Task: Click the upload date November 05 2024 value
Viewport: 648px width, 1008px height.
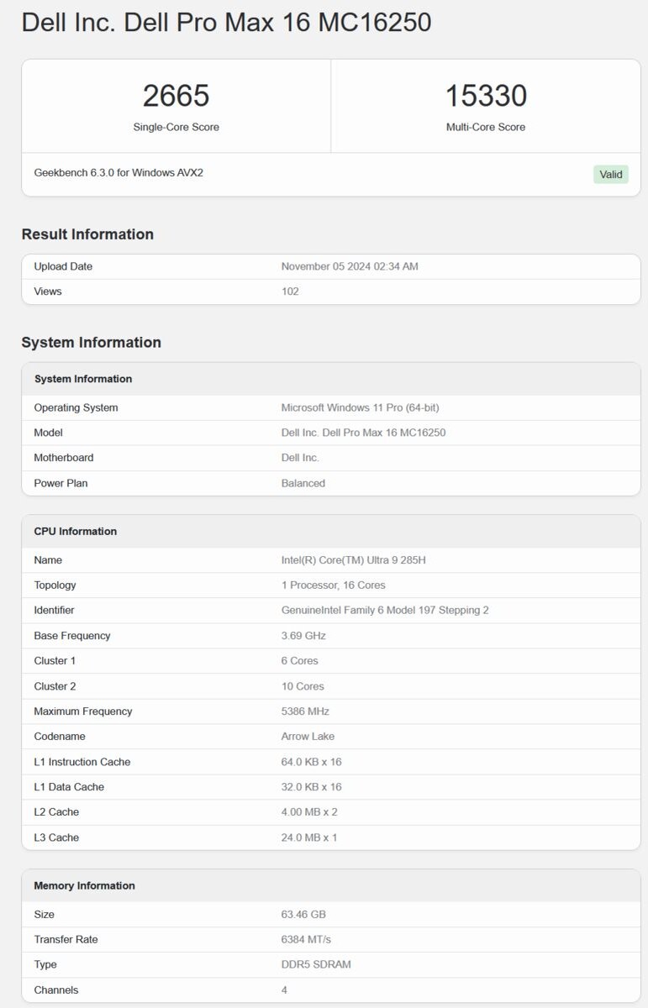Action: pos(350,266)
